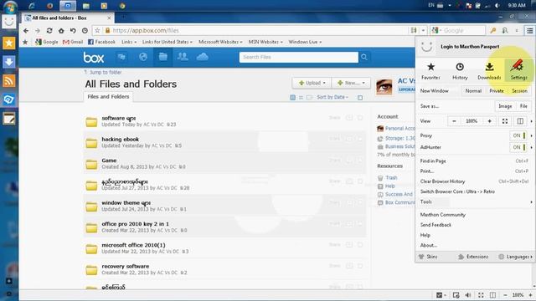
Task: Open Windows Live bookmark dropdown
Action: click(305, 42)
